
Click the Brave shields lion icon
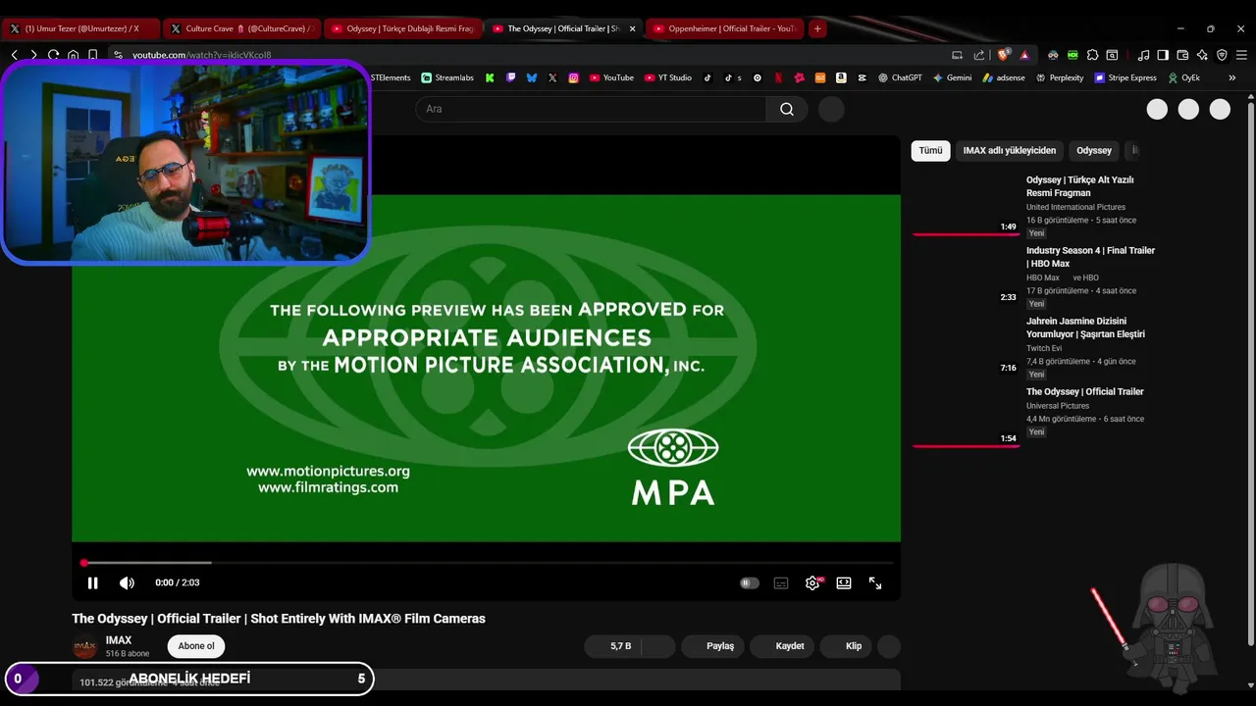(x=1003, y=55)
